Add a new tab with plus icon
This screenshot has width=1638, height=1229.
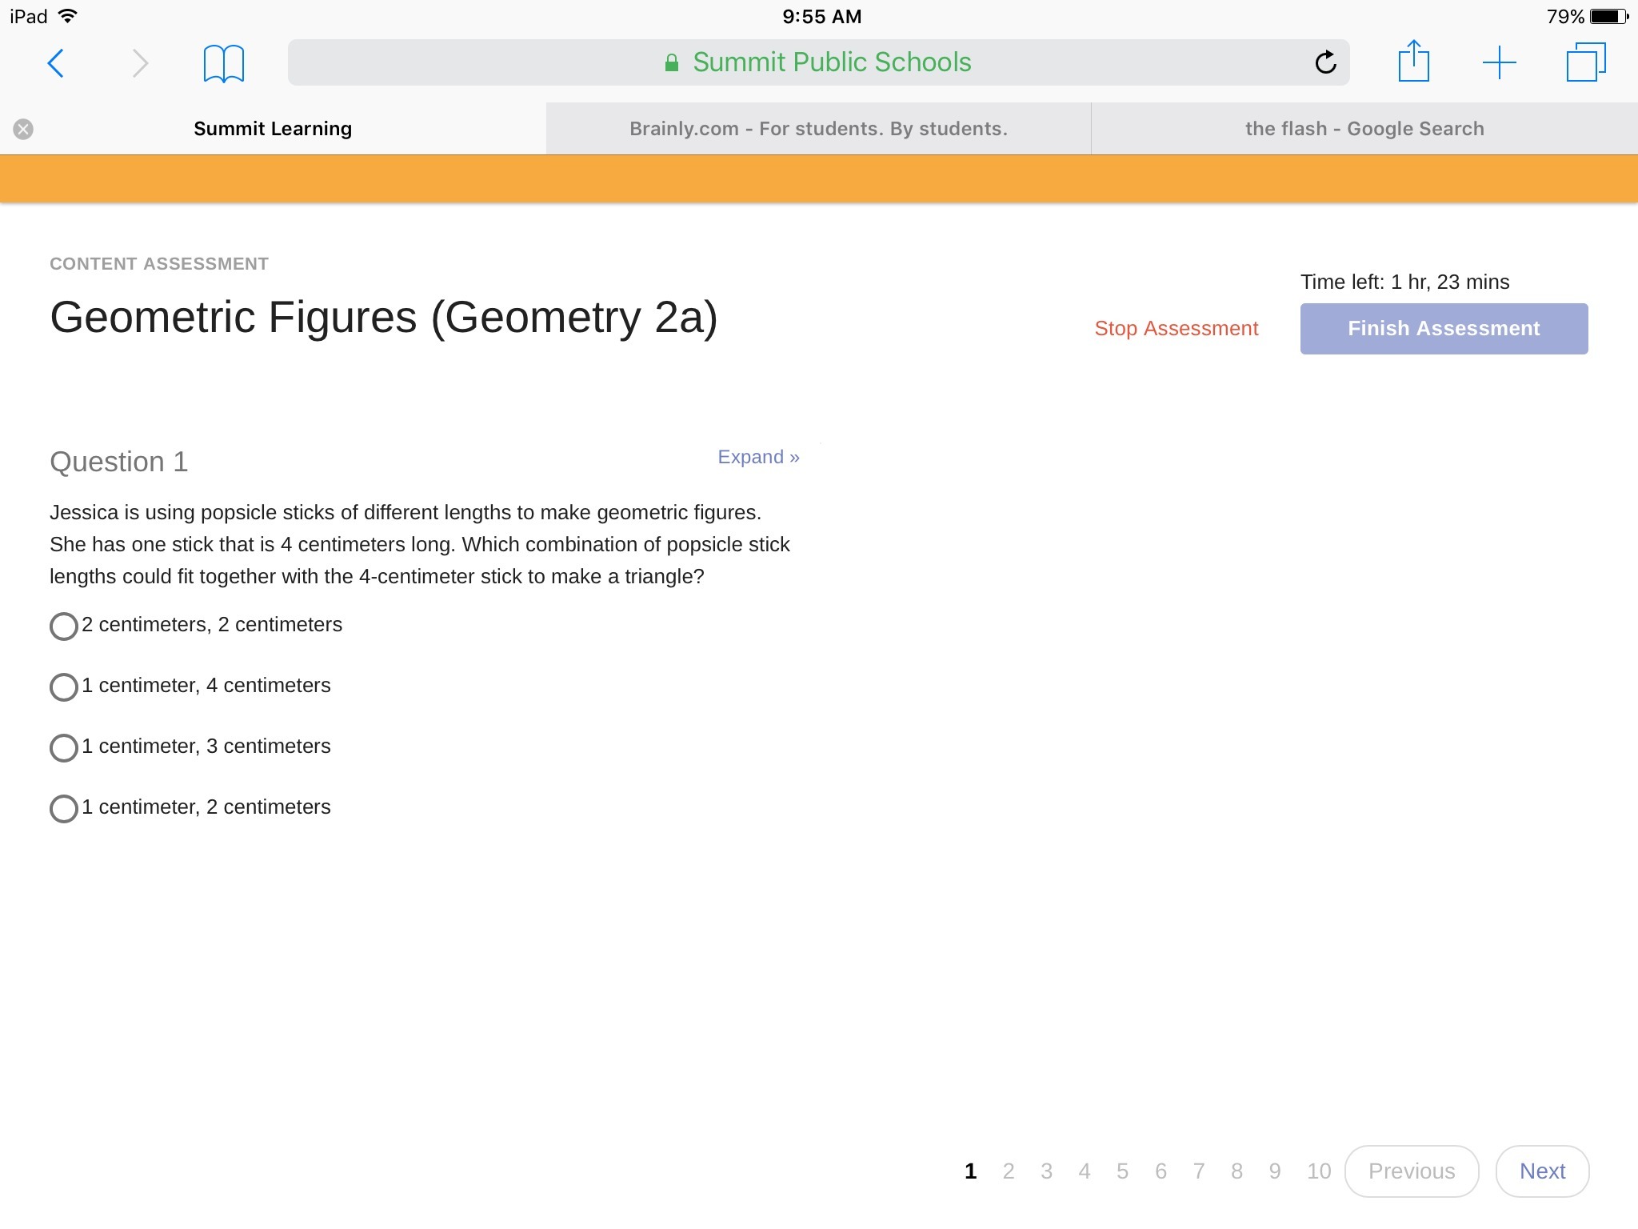1499,62
